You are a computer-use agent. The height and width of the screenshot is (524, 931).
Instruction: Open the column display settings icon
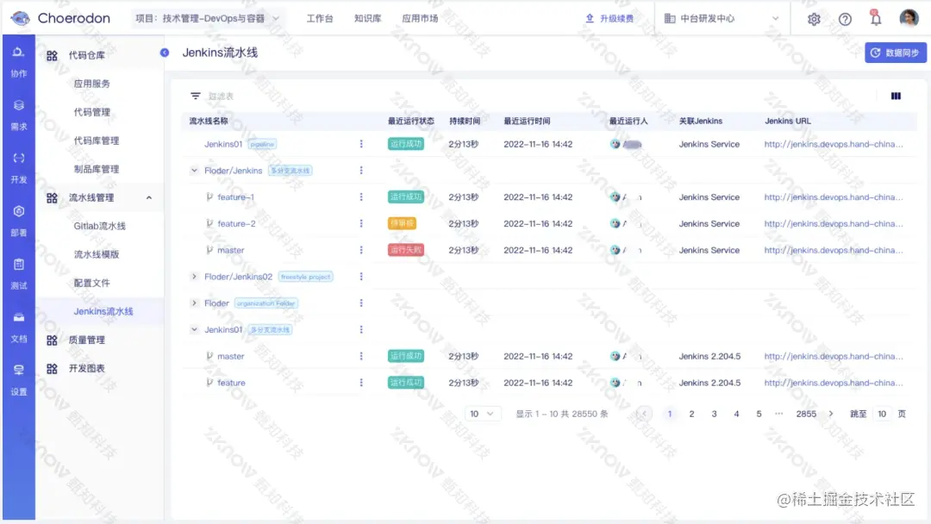coord(894,95)
